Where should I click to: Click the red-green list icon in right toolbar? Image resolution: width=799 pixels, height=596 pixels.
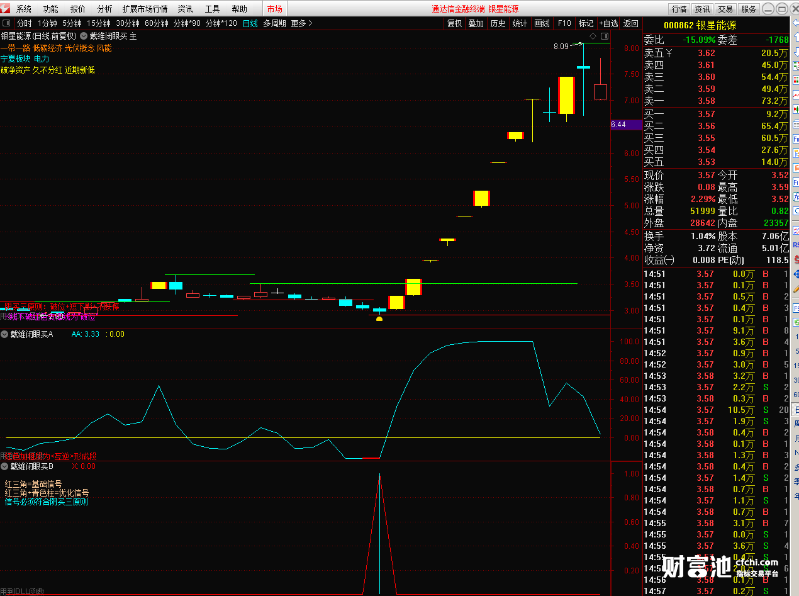tap(795, 80)
